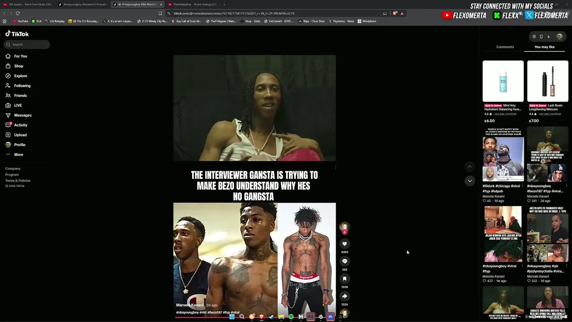
Task: Open Marsela Kanani avatar below share button
Action: click(x=345, y=314)
